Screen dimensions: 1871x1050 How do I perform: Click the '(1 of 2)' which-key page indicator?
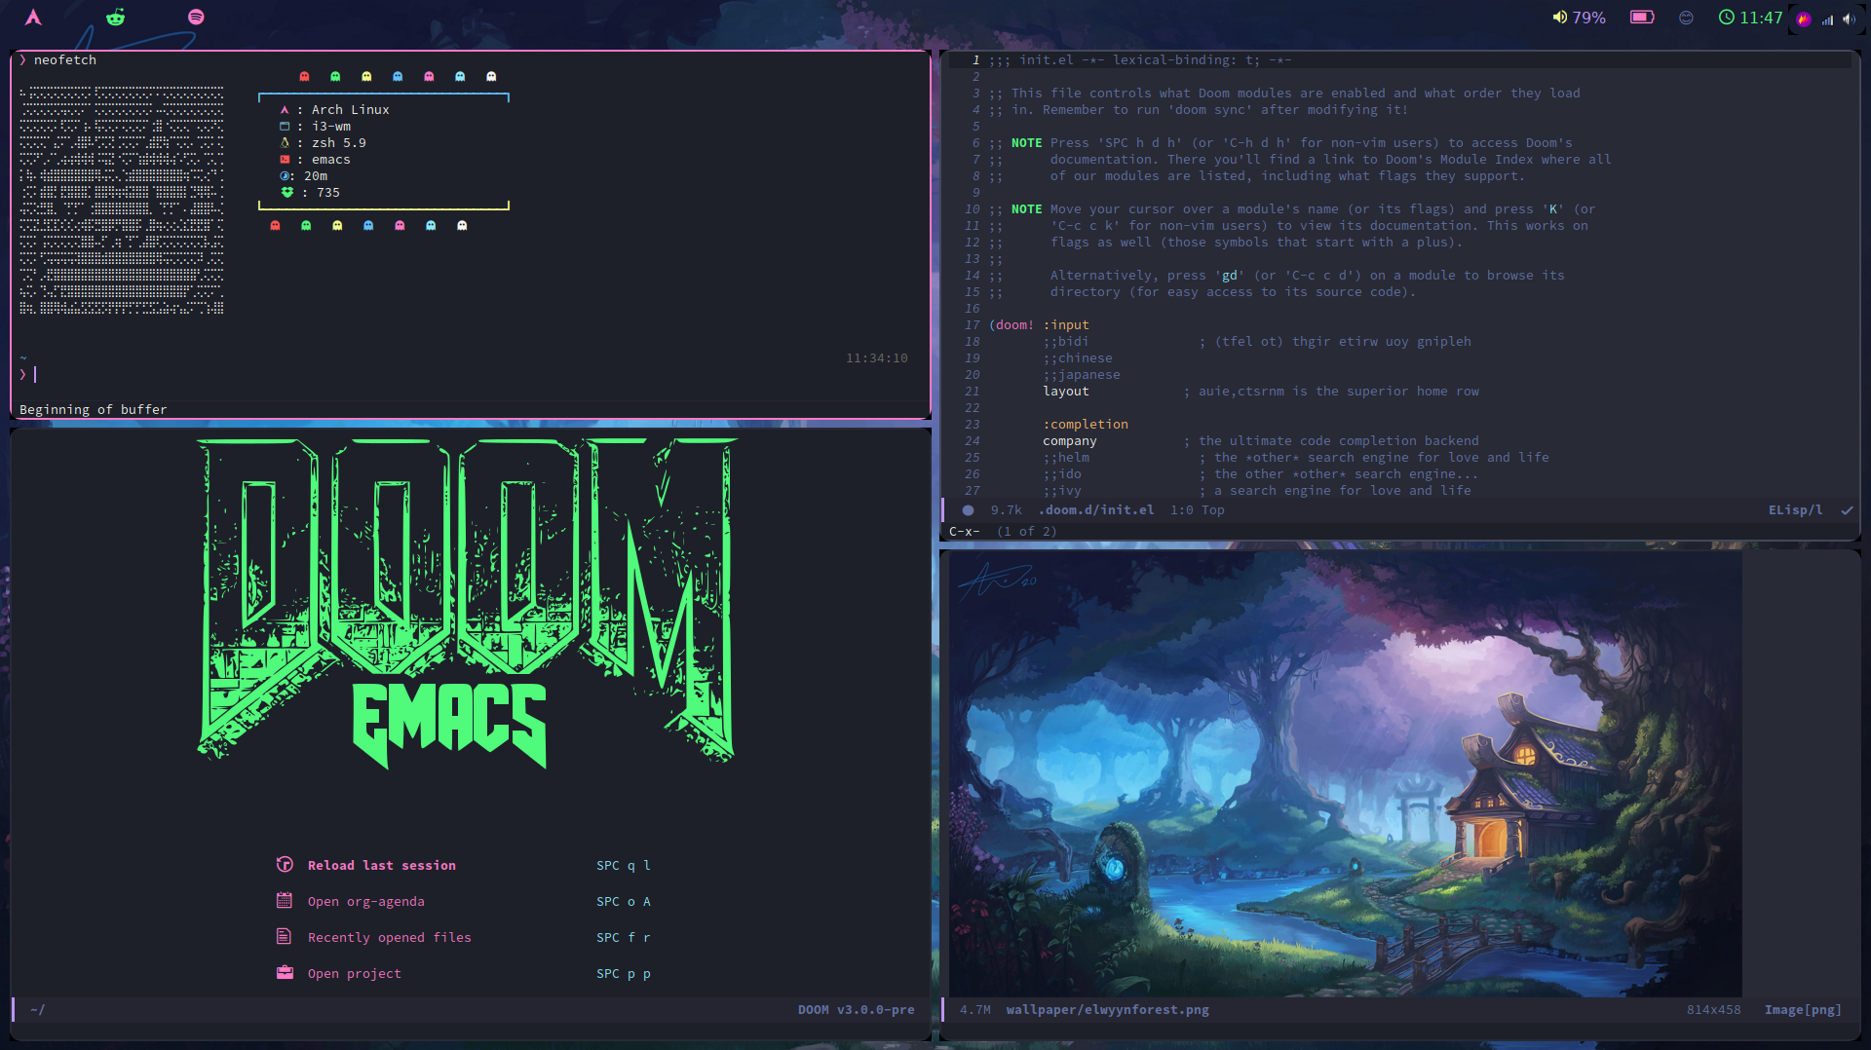[1027, 532]
